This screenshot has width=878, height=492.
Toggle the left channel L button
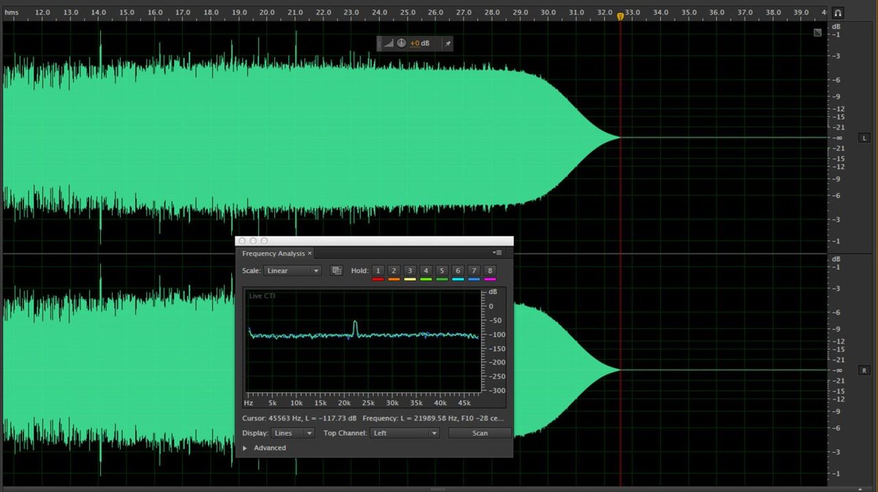(x=864, y=138)
